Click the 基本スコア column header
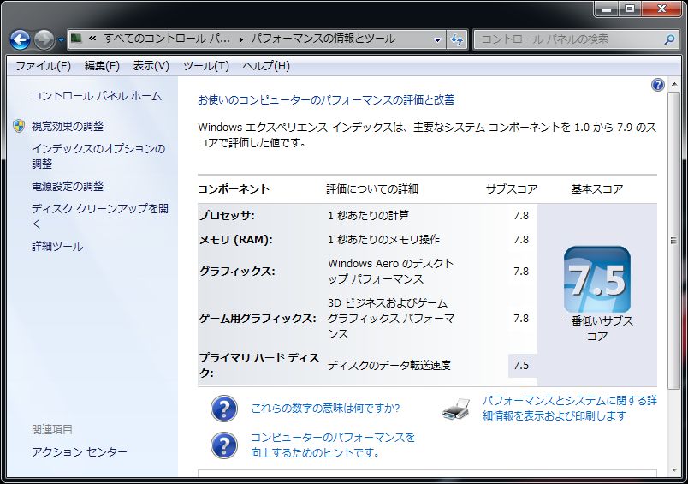Screen dimensions: 688x484 [597, 189]
